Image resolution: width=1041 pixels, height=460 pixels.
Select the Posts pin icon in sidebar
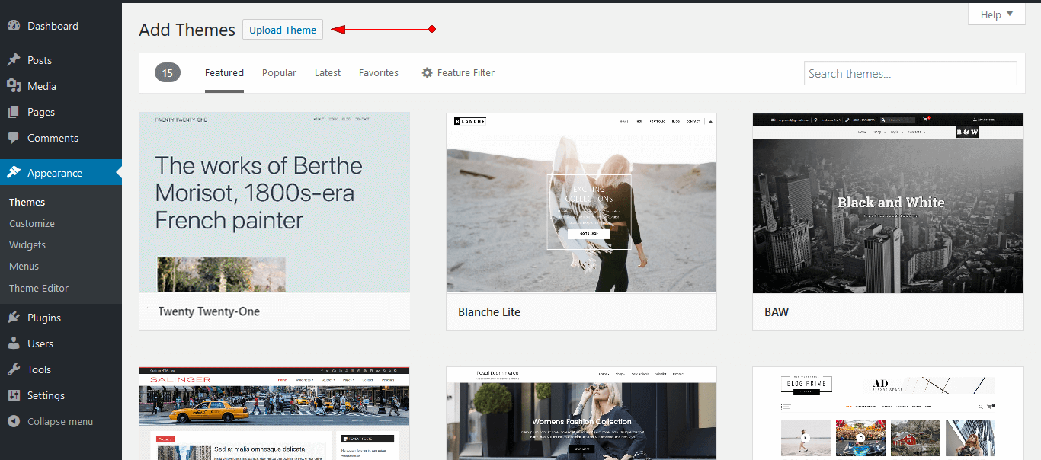coord(14,59)
